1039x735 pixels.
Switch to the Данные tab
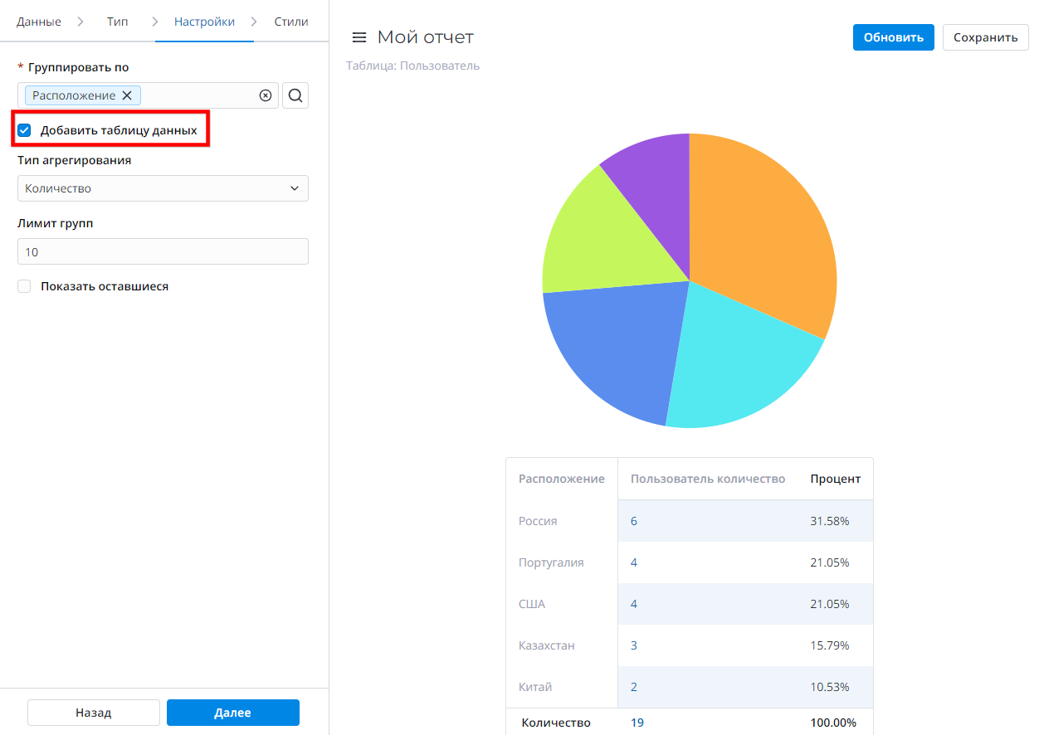39,22
